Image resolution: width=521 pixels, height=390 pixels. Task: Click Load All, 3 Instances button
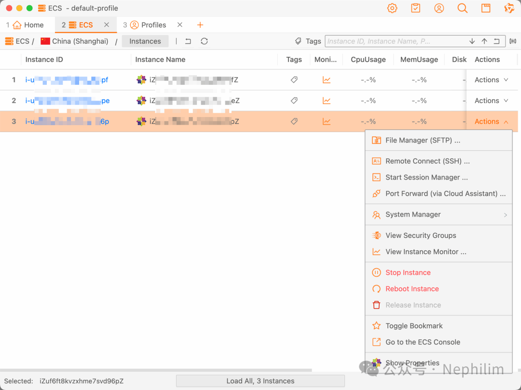(260, 381)
